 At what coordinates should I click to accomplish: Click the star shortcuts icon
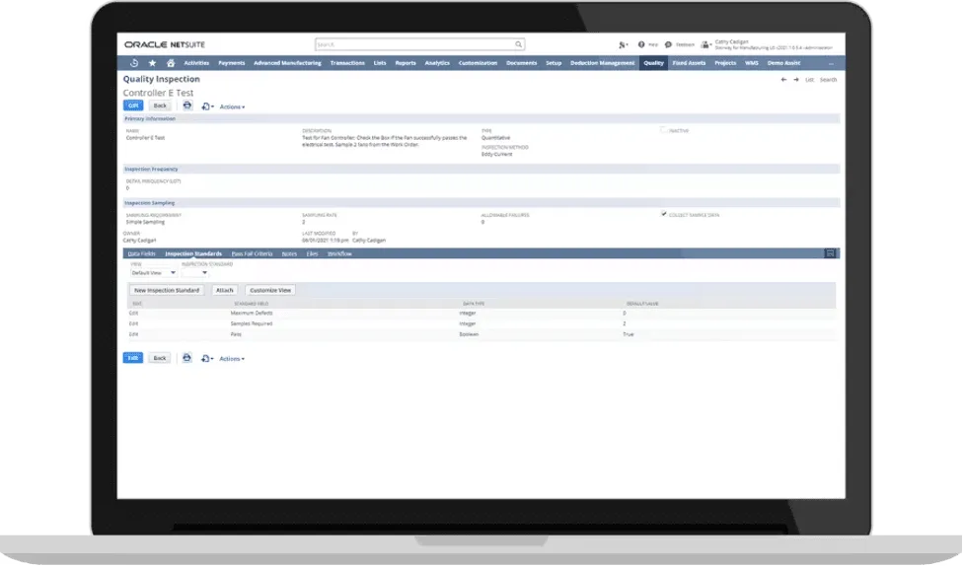pyautogui.click(x=152, y=63)
